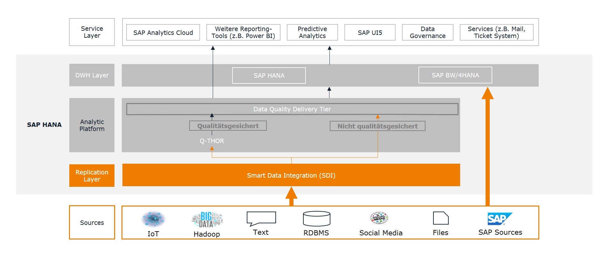Viewport: 608px width, 262px height.
Task: Click the Social Media globe icon
Action: click(x=379, y=218)
